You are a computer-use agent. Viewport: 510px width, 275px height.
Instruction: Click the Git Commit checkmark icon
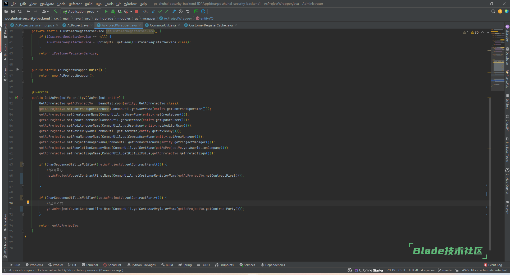(160, 11)
